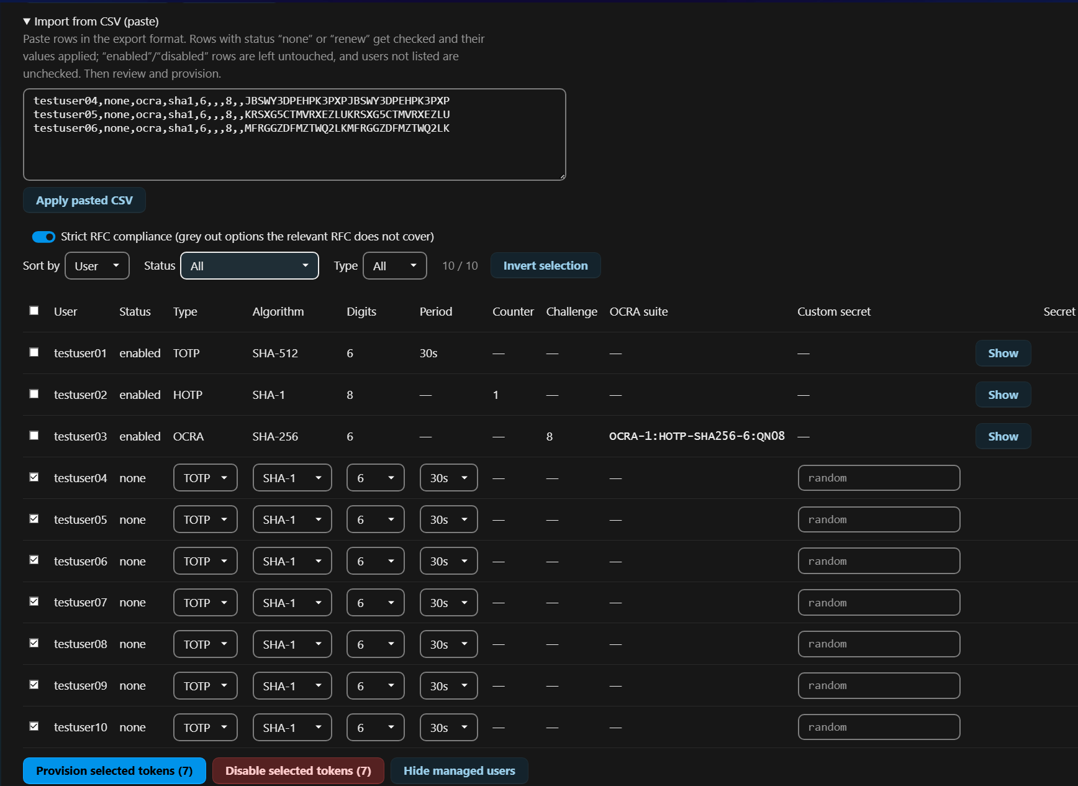Open the Type dropdown for testuser08
The image size is (1078, 786).
[x=206, y=644]
